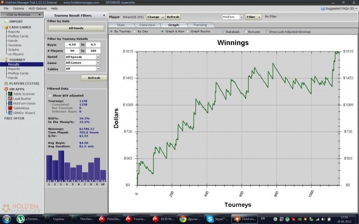
Task: Open Cash Games vs Players
Action: [x=16, y=54]
